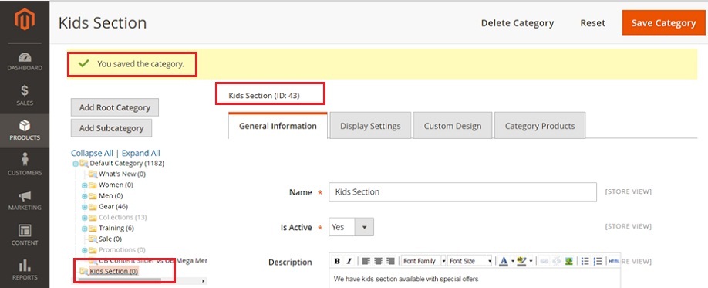This screenshot has width=708, height=288.
Task: Toggle italic in the description editor
Action: [x=349, y=261]
